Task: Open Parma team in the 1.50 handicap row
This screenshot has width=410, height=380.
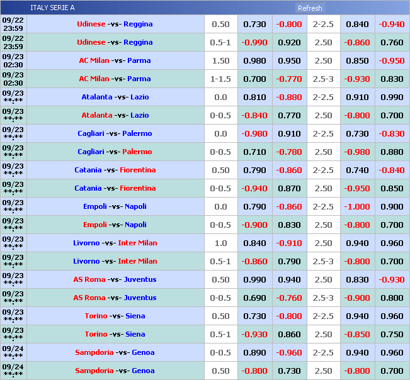Action: (139, 61)
